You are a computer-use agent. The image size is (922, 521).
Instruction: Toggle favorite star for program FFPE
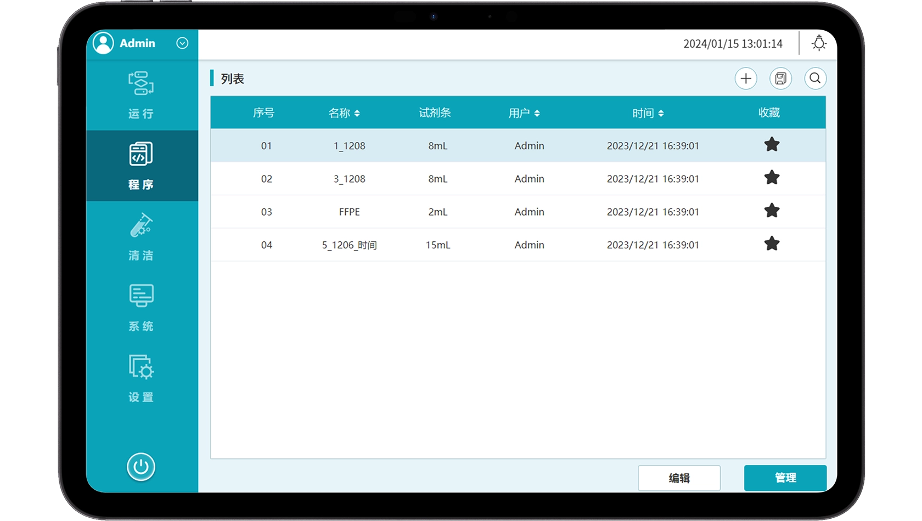772,211
